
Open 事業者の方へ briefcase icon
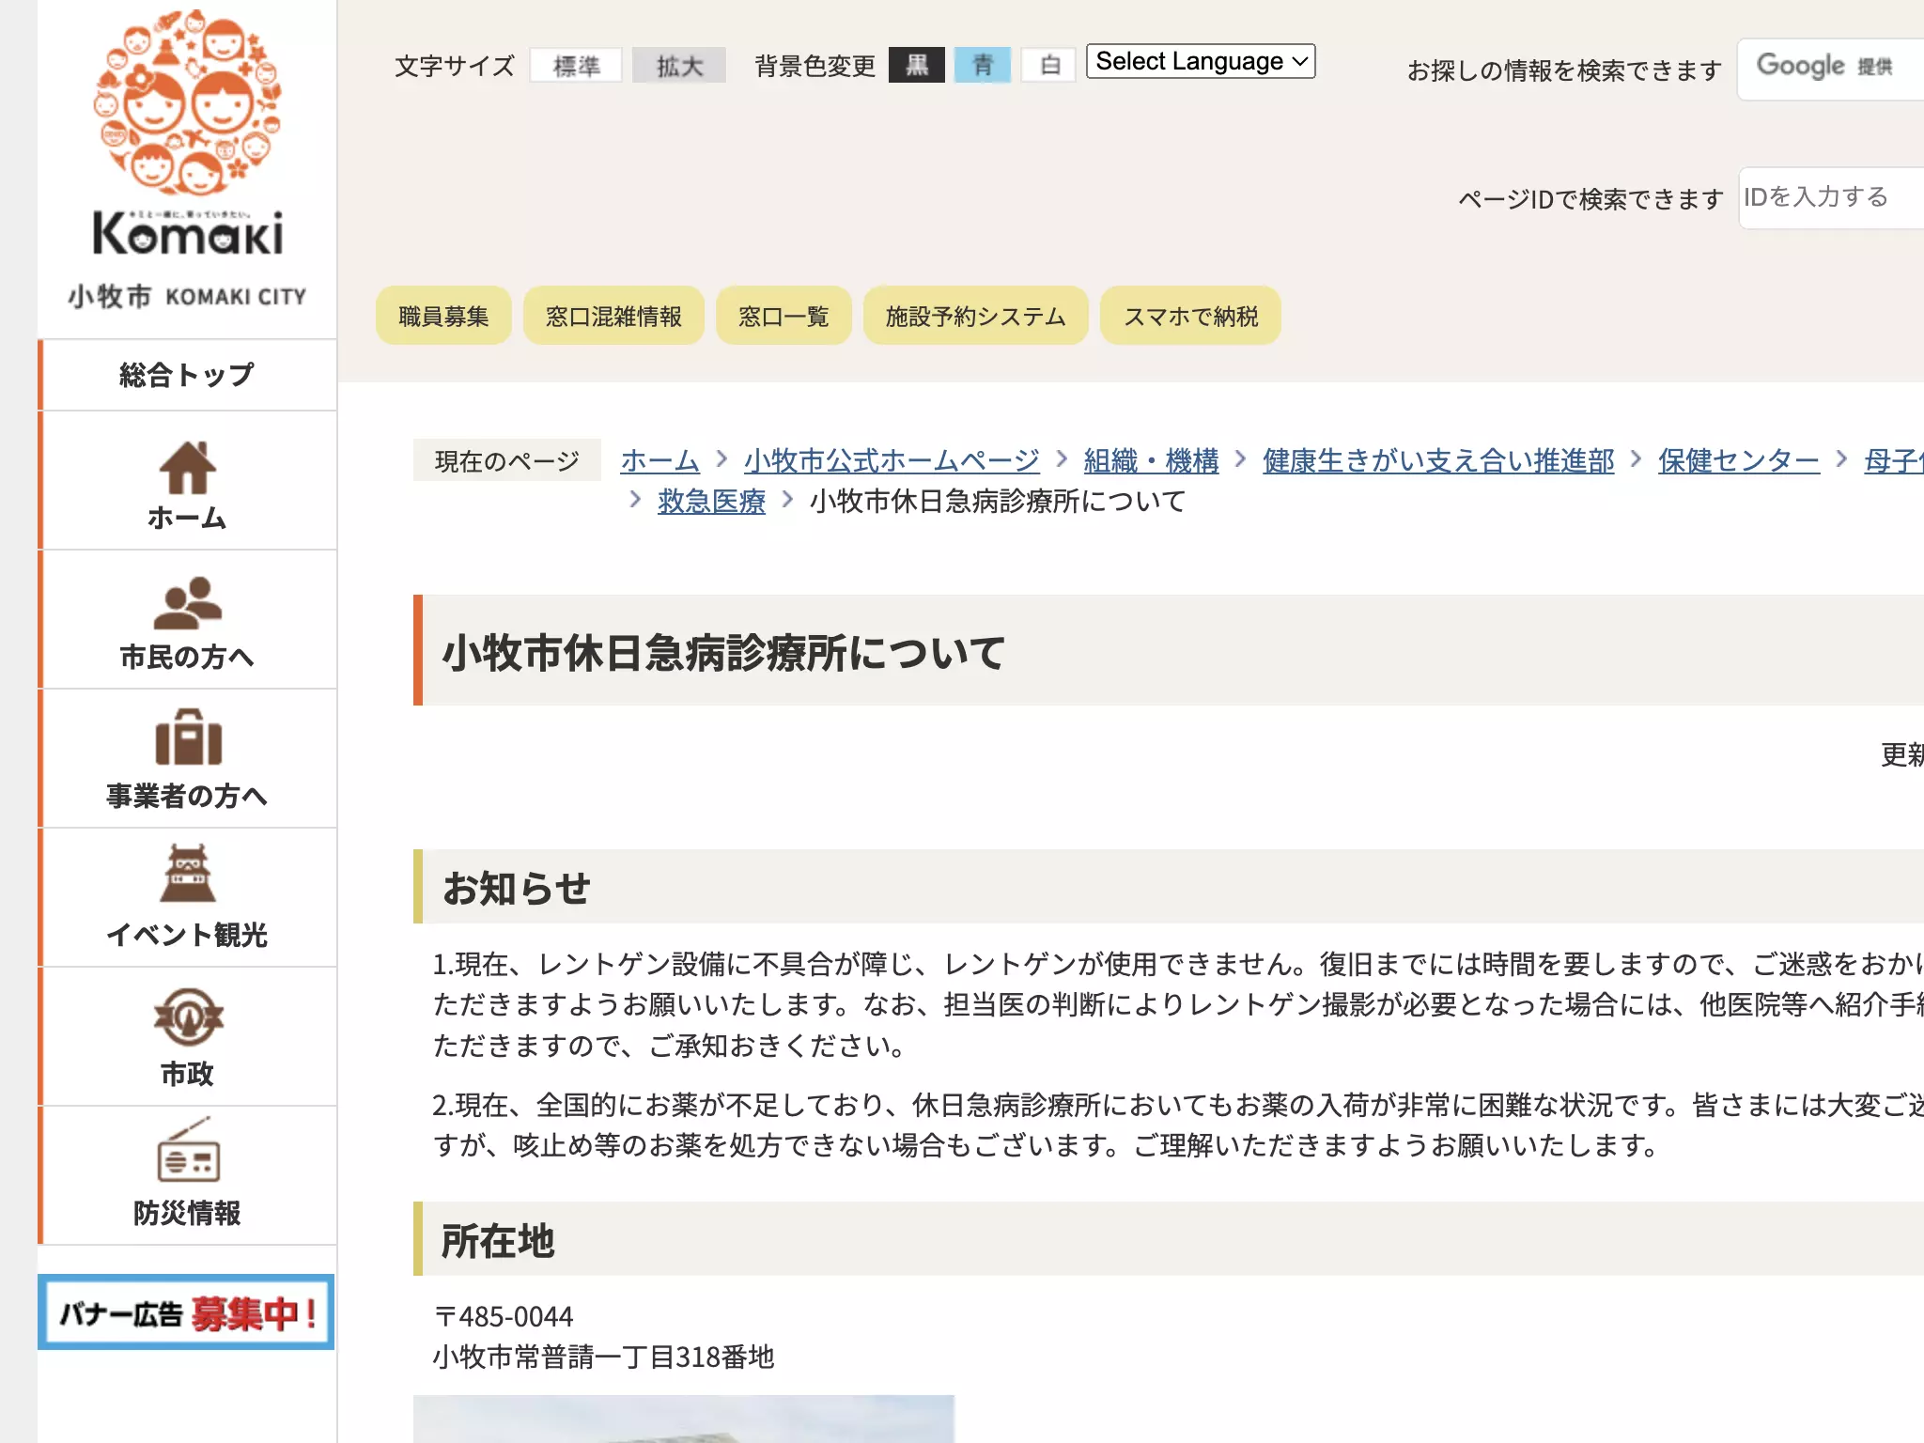pos(187,738)
